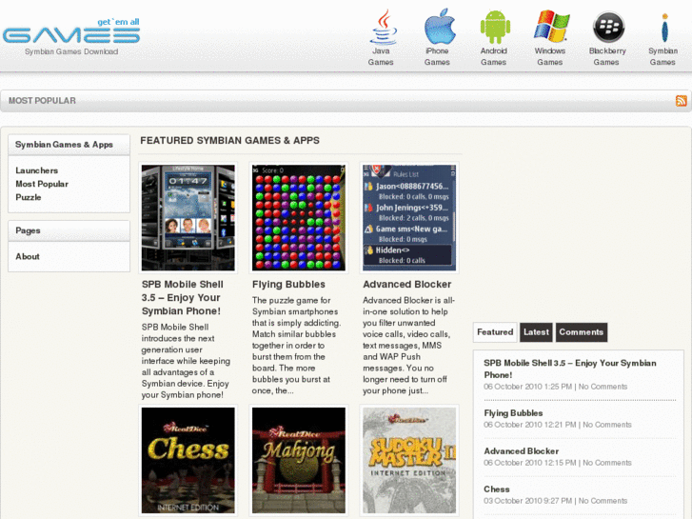Open the Launchers category
Viewport: 692px width, 519px height.
point(36,170)
